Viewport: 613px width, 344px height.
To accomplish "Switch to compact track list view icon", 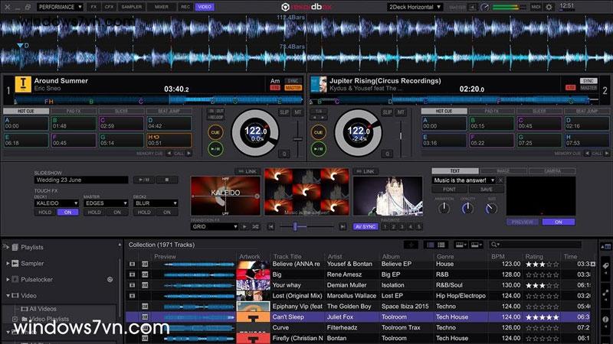I will coord(441,245).
